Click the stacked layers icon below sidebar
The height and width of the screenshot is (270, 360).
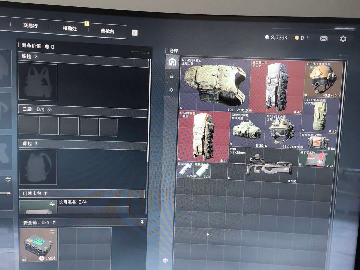[165, 260]
